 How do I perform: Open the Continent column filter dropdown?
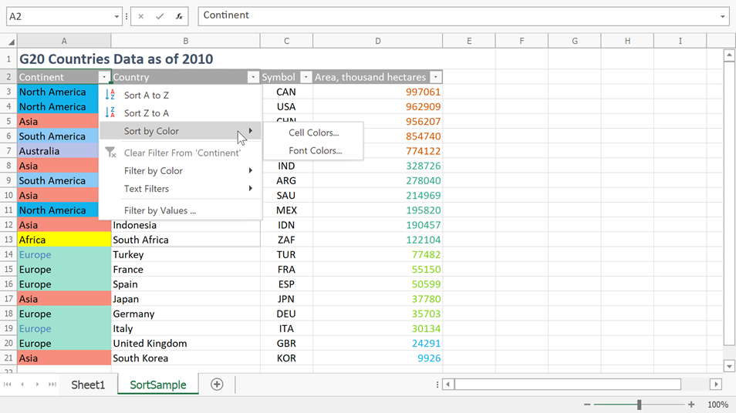coord(103,77)
